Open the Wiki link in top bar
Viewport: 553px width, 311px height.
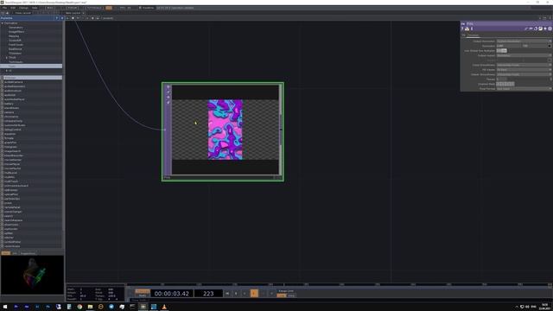50,8
